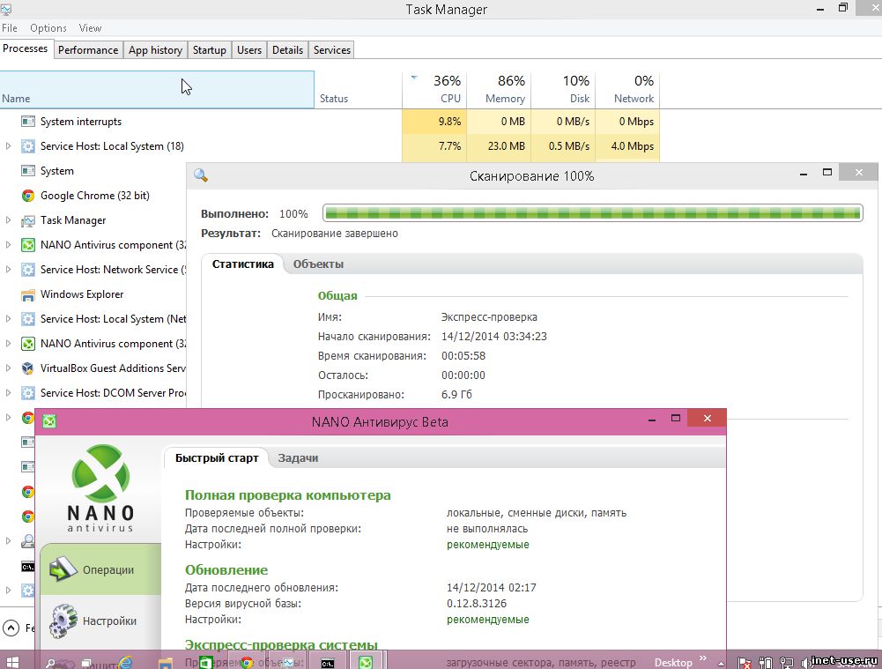The image size is (882, 669).
Task: Sort by the Name column header
Action: [x=157, y=89]
